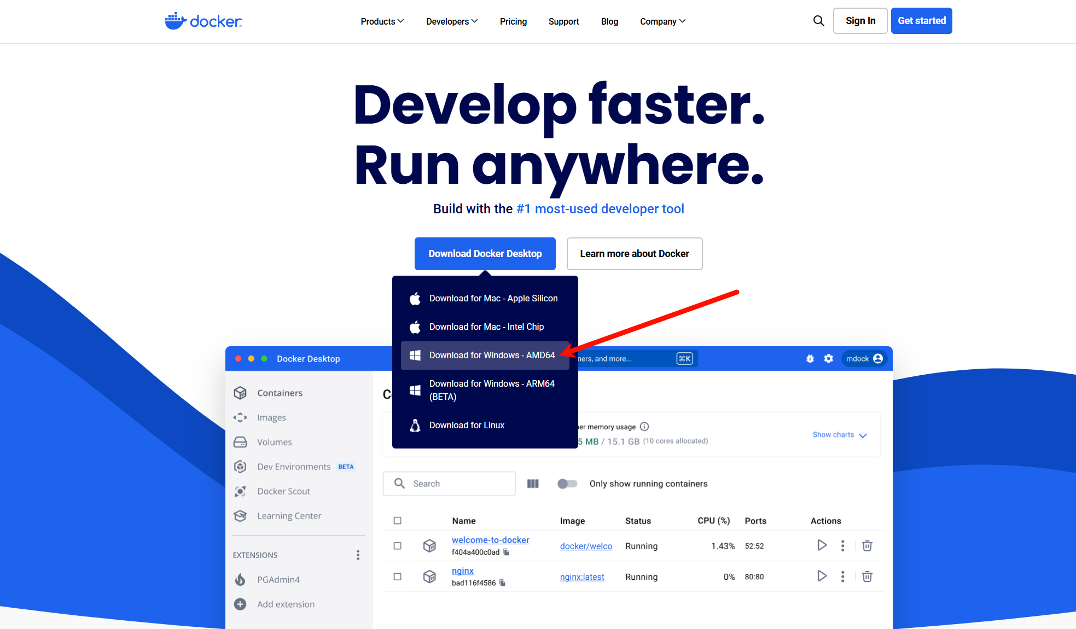
Task: Click the Download Docker Desktop button
Action: [485, 254]
